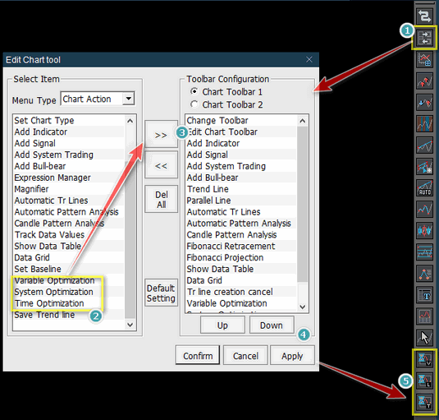Select the mouse pointer cursor toolbar icon
Viewport: 439px width, 420px height.
point(424,338)
